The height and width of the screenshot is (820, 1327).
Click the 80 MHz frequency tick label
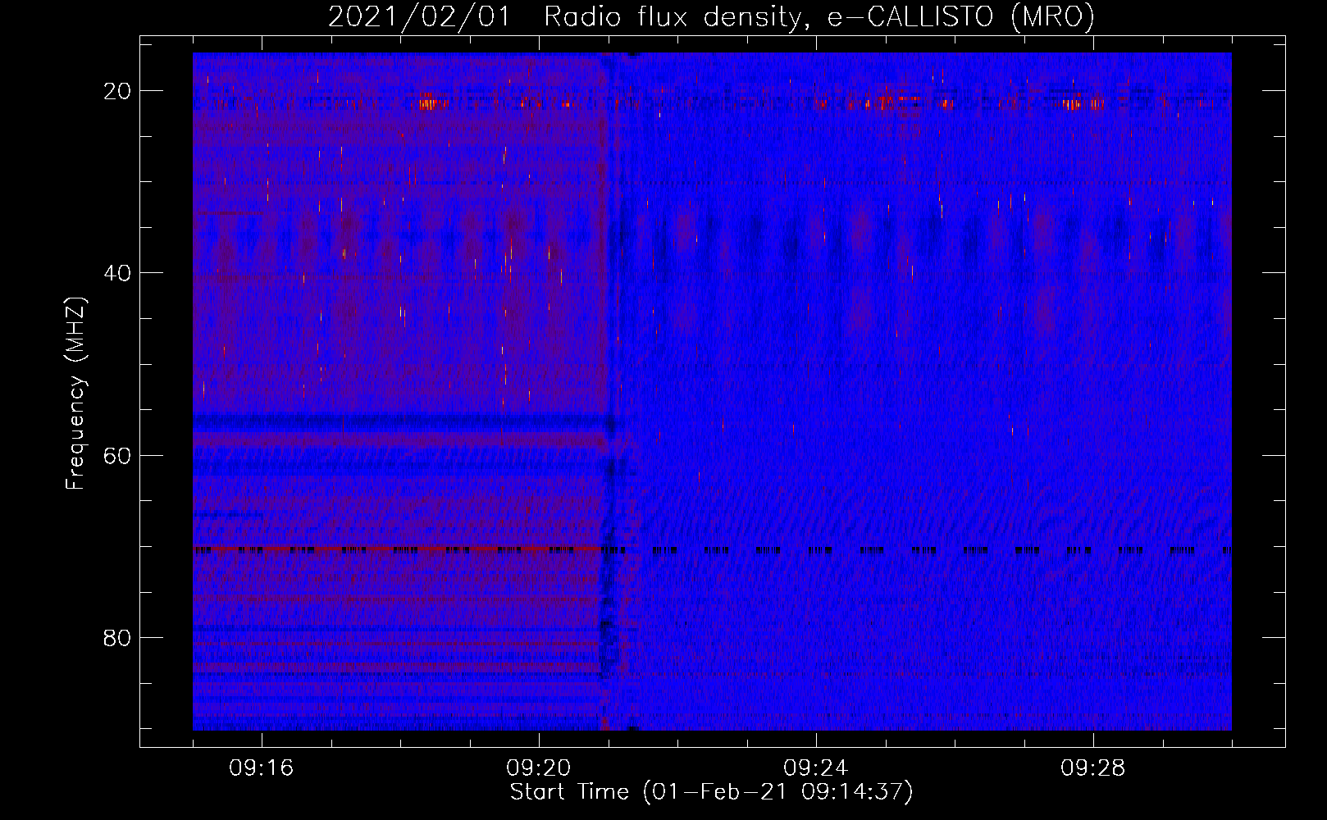pos(117,637)
